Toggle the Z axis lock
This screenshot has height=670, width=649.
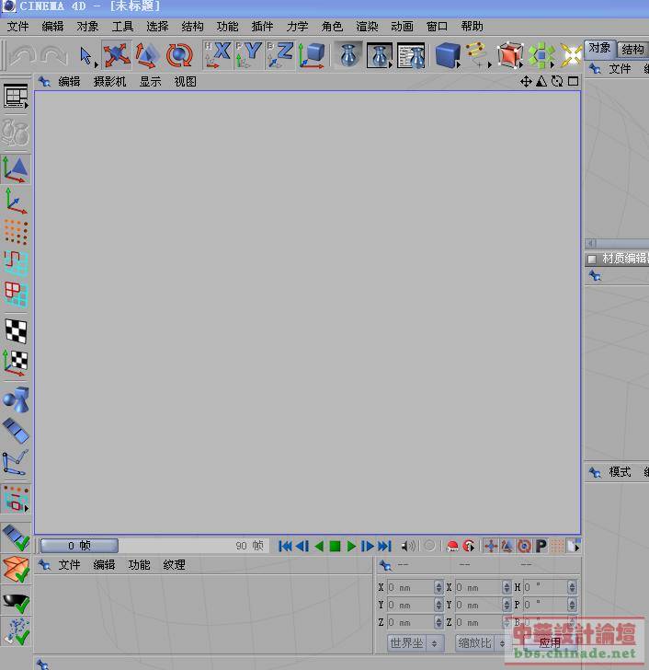tap(280, 55)
